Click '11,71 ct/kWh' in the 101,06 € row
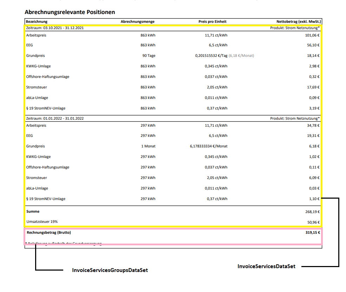This screenshot has height=292, width=346. 216,35
